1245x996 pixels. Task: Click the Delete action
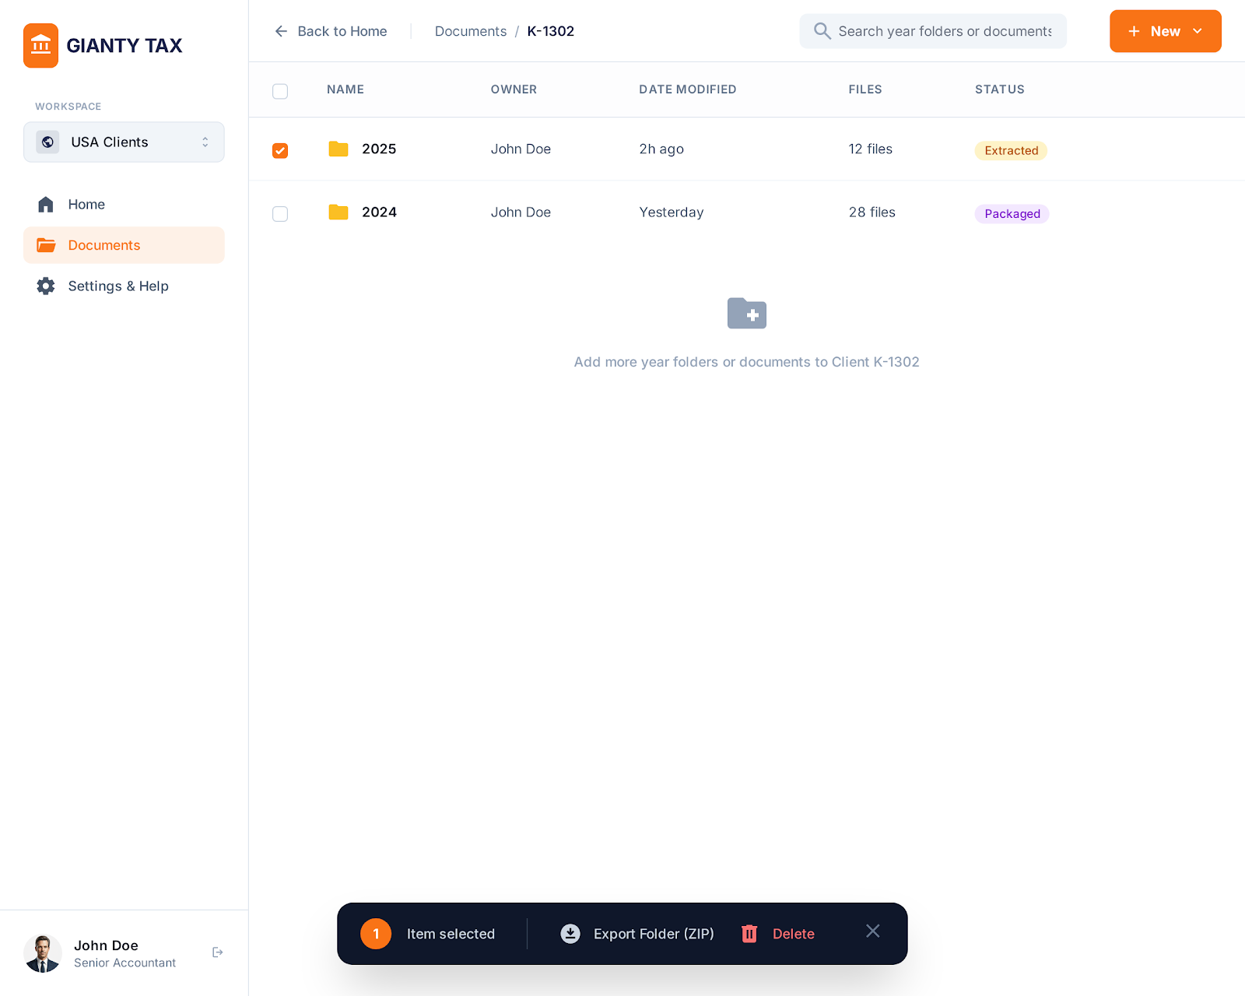(793, 933)
